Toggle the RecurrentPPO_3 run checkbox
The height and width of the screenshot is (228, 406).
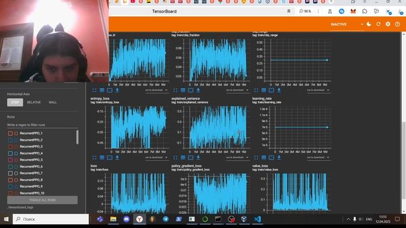coord(10,146)
